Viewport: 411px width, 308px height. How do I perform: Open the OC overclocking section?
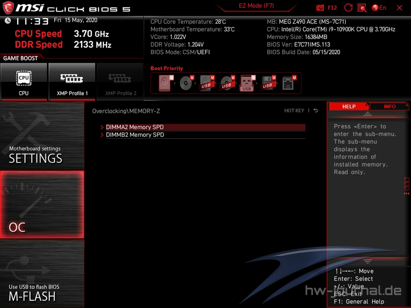[42, 205]
